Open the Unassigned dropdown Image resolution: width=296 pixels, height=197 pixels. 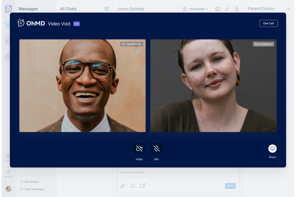[x=195, y=9]
